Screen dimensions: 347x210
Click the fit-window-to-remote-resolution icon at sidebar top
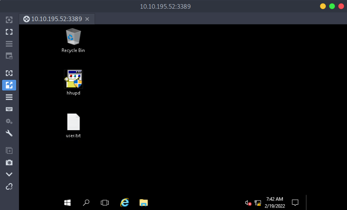coord(9,19)
